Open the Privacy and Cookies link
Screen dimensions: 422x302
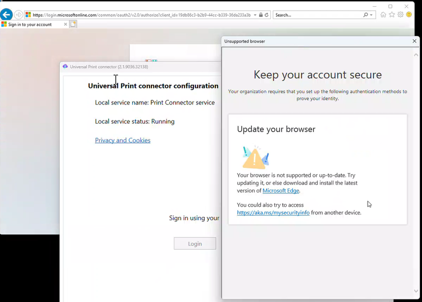[x=123, y=140]
